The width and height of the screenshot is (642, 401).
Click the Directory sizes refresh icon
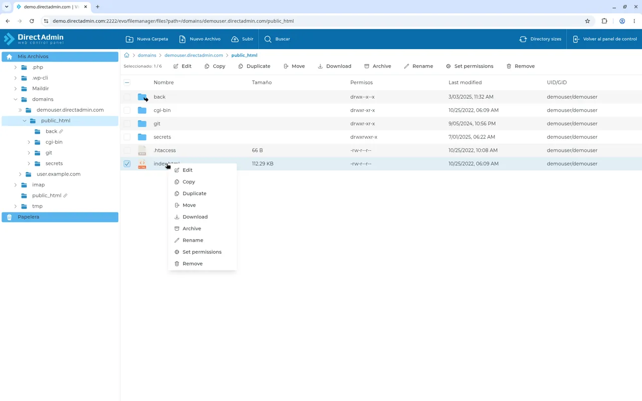click(x=523, y=39)
